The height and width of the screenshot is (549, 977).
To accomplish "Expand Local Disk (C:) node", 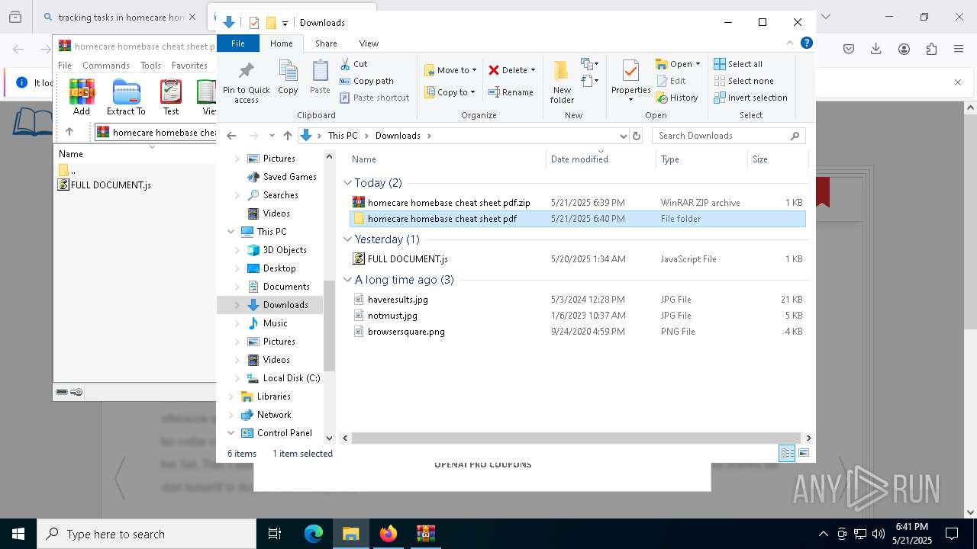I will [237, 378].
